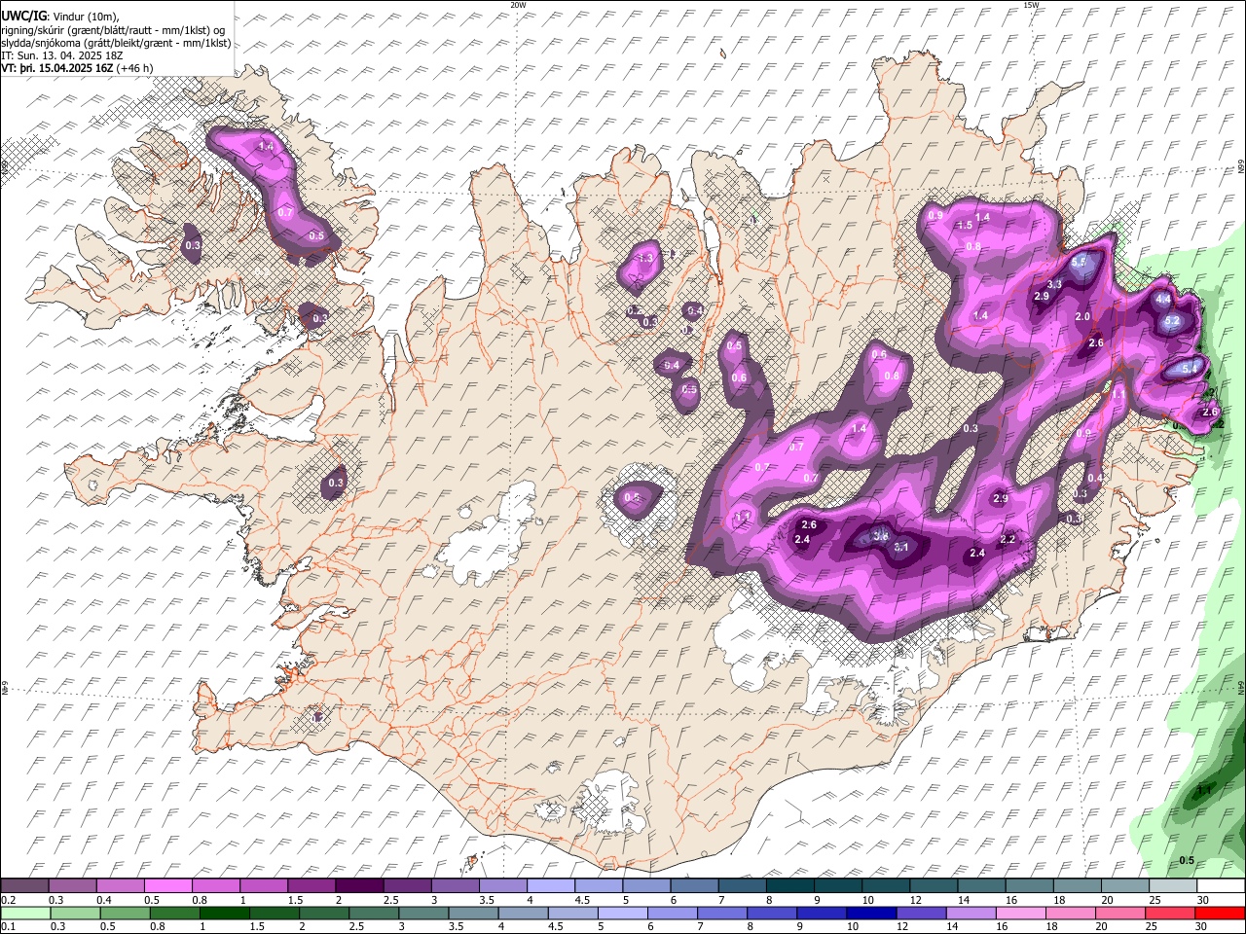Viewport: 1246px width, 934px height.
Task: Click the '0.2' label on the snow scale
Action: (x=7, y=900)
